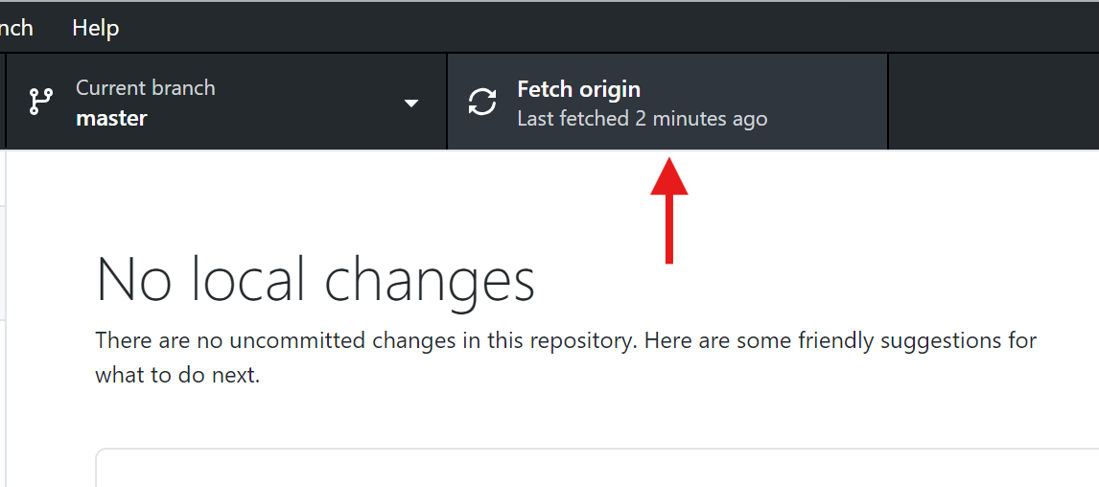Select the master branch name
Image resolution: width=1099 pixels, height=487 pixels.
[x=111, y=119]
